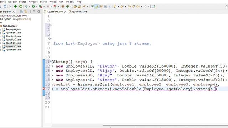The height and width of the screenshot is (128, 228).
Task: Click the External Tools red toolbox icon
Action: pyautogui.click(x=55, y=6)
